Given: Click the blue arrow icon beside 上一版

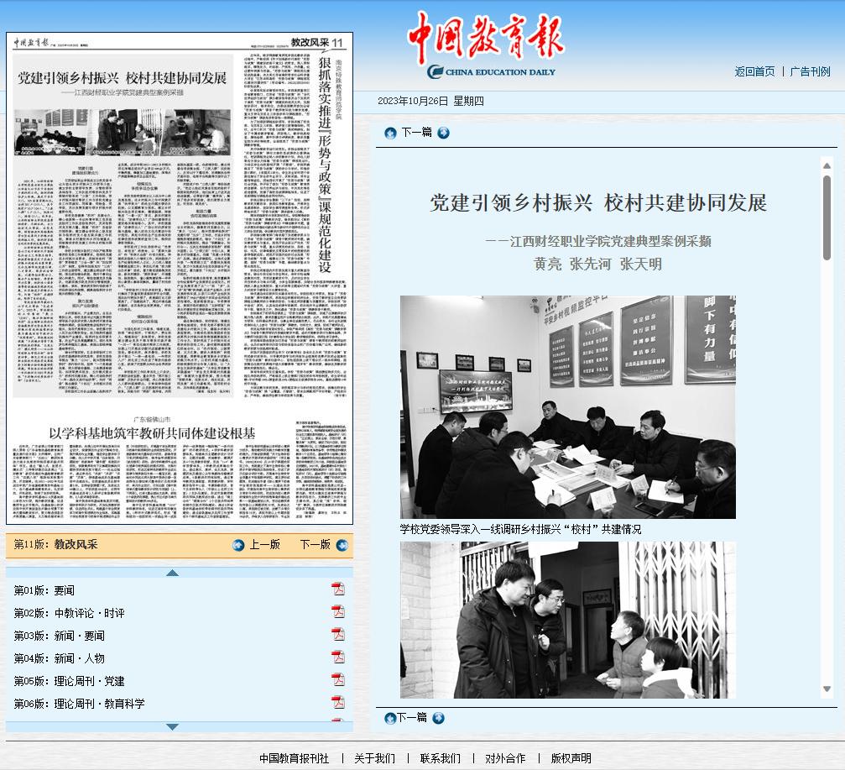Looking at the screenshot, I should pos(236,545).
